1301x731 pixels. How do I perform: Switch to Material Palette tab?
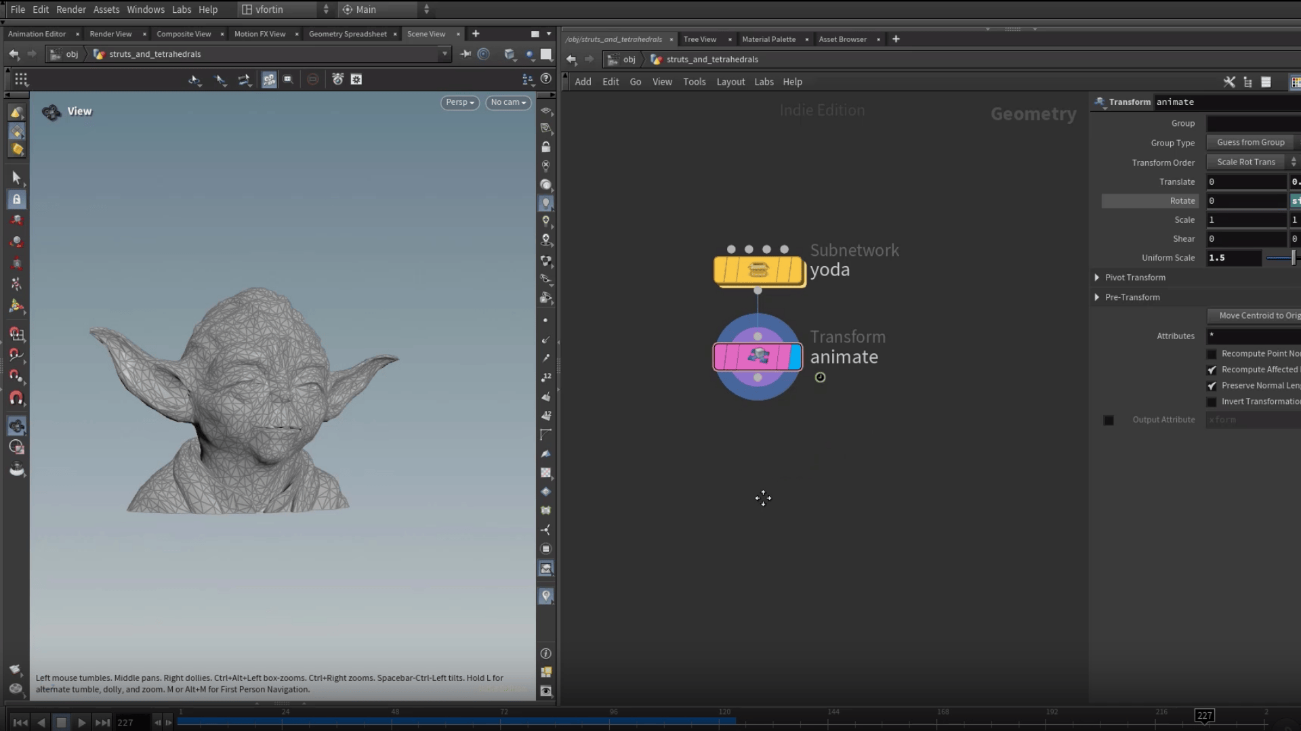tap(768, 39)
